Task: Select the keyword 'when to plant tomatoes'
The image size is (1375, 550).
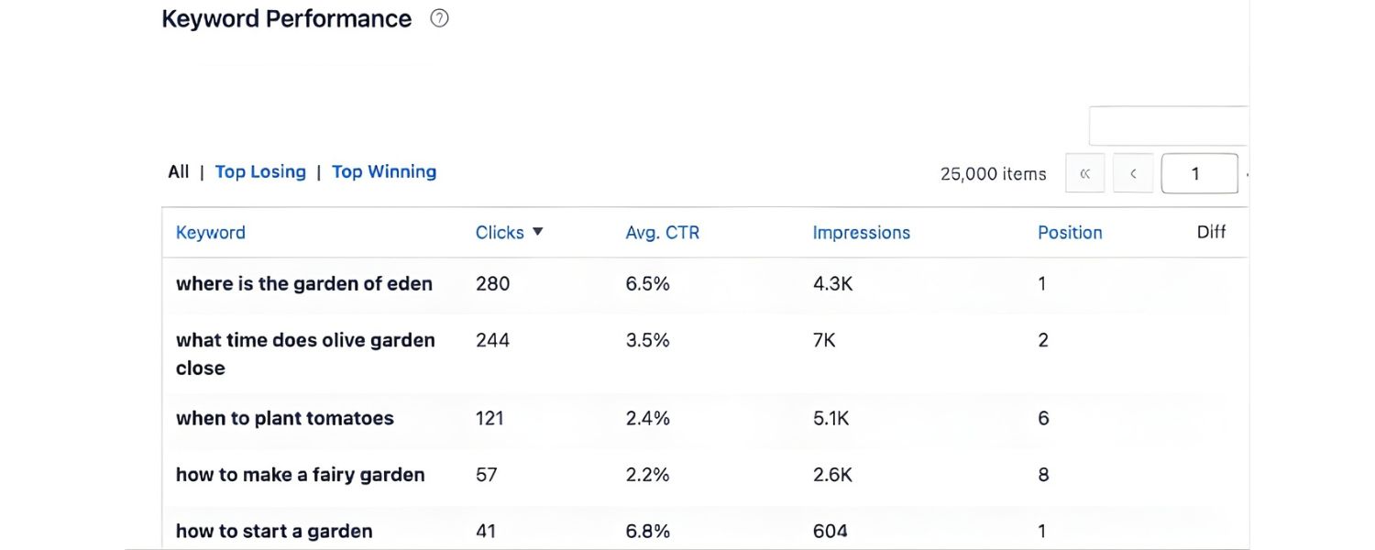Action: 284,418
